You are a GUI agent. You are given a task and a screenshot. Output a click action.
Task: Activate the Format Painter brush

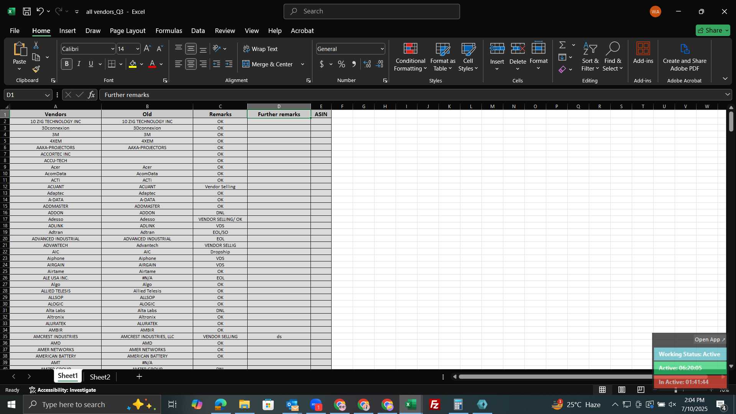tap(36, 69)
